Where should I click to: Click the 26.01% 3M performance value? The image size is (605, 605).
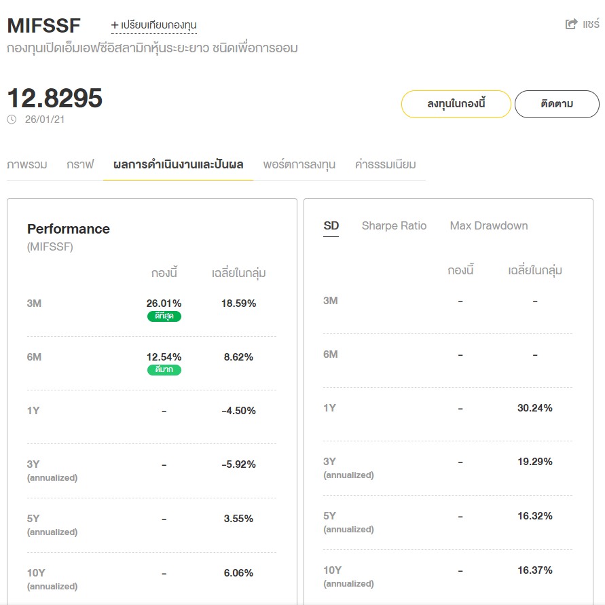(x=164, y=304)
